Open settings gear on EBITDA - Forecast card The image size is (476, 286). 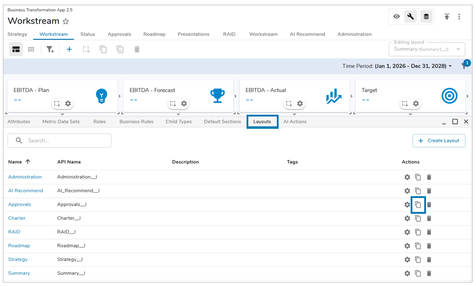[x=184, y=104]
